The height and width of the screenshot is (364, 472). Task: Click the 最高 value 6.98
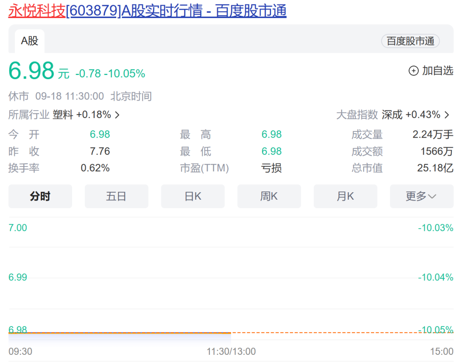click(x=271, y=134)
